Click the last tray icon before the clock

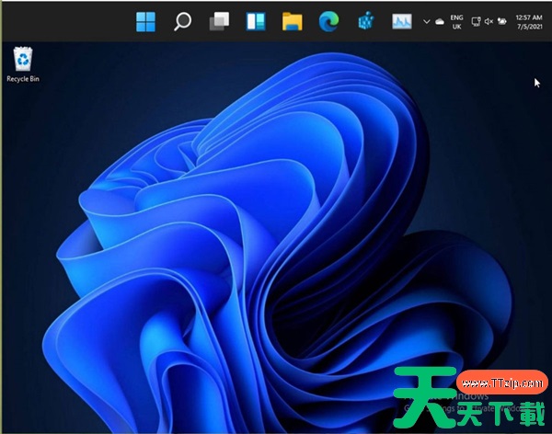click(502, 20)
